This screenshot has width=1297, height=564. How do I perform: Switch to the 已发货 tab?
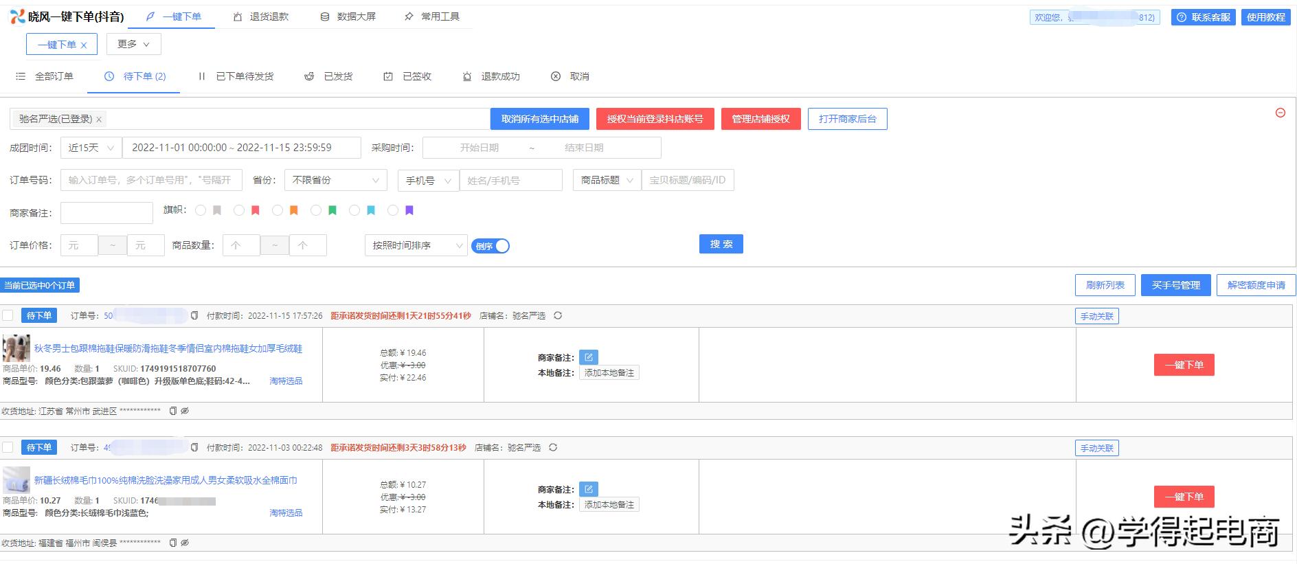coord(329,76)
